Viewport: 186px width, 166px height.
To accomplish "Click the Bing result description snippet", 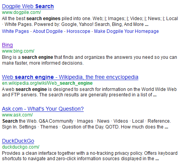I will coord(90,60).
